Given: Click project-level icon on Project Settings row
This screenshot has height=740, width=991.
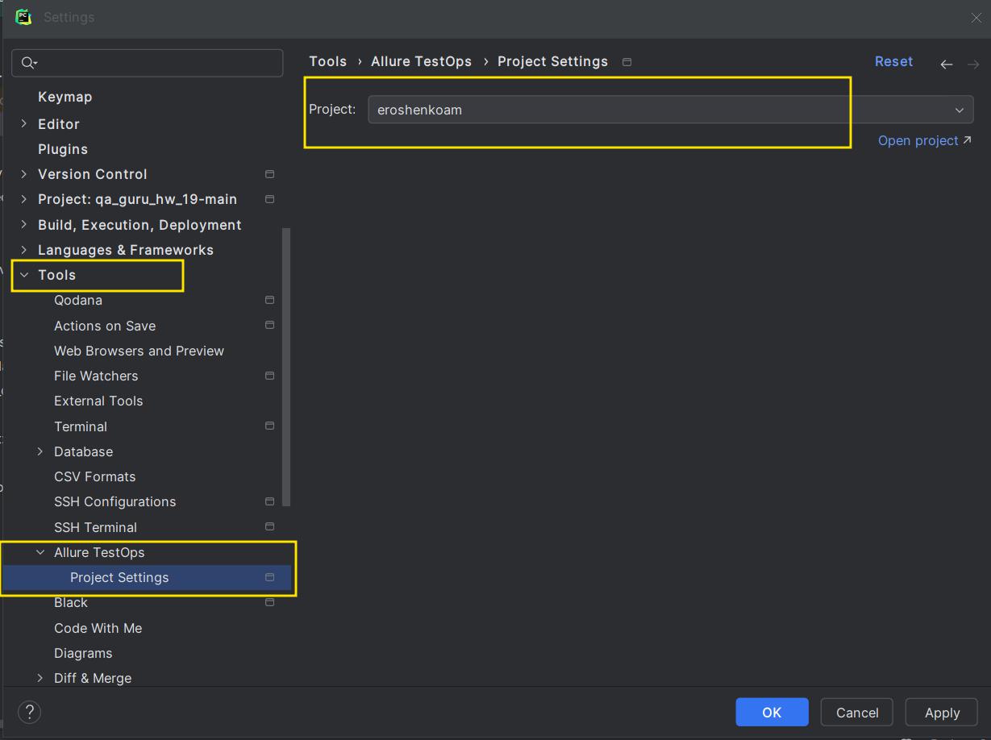Looking at the screenshot, I should 270,577.
